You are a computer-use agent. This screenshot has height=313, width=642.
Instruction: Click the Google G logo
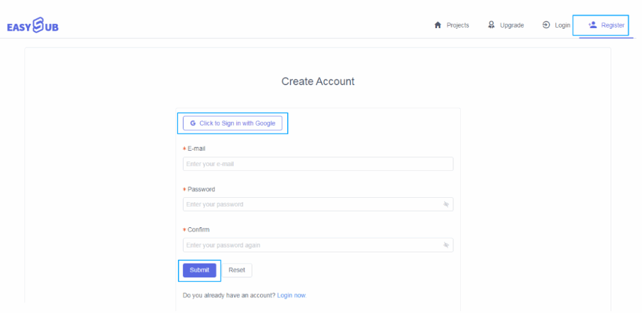193,123
